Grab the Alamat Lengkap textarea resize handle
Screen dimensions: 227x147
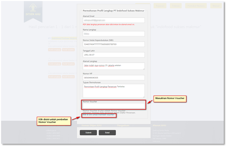pyautogui.click(x=143, y=69)
